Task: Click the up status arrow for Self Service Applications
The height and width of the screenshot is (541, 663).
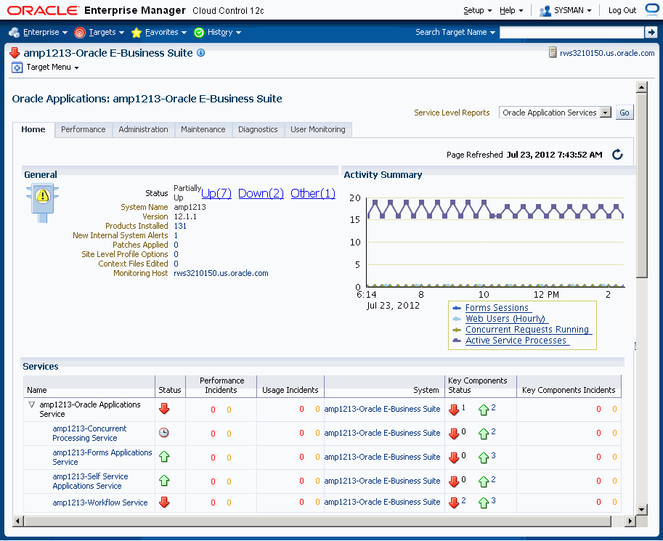Action: 164,481
